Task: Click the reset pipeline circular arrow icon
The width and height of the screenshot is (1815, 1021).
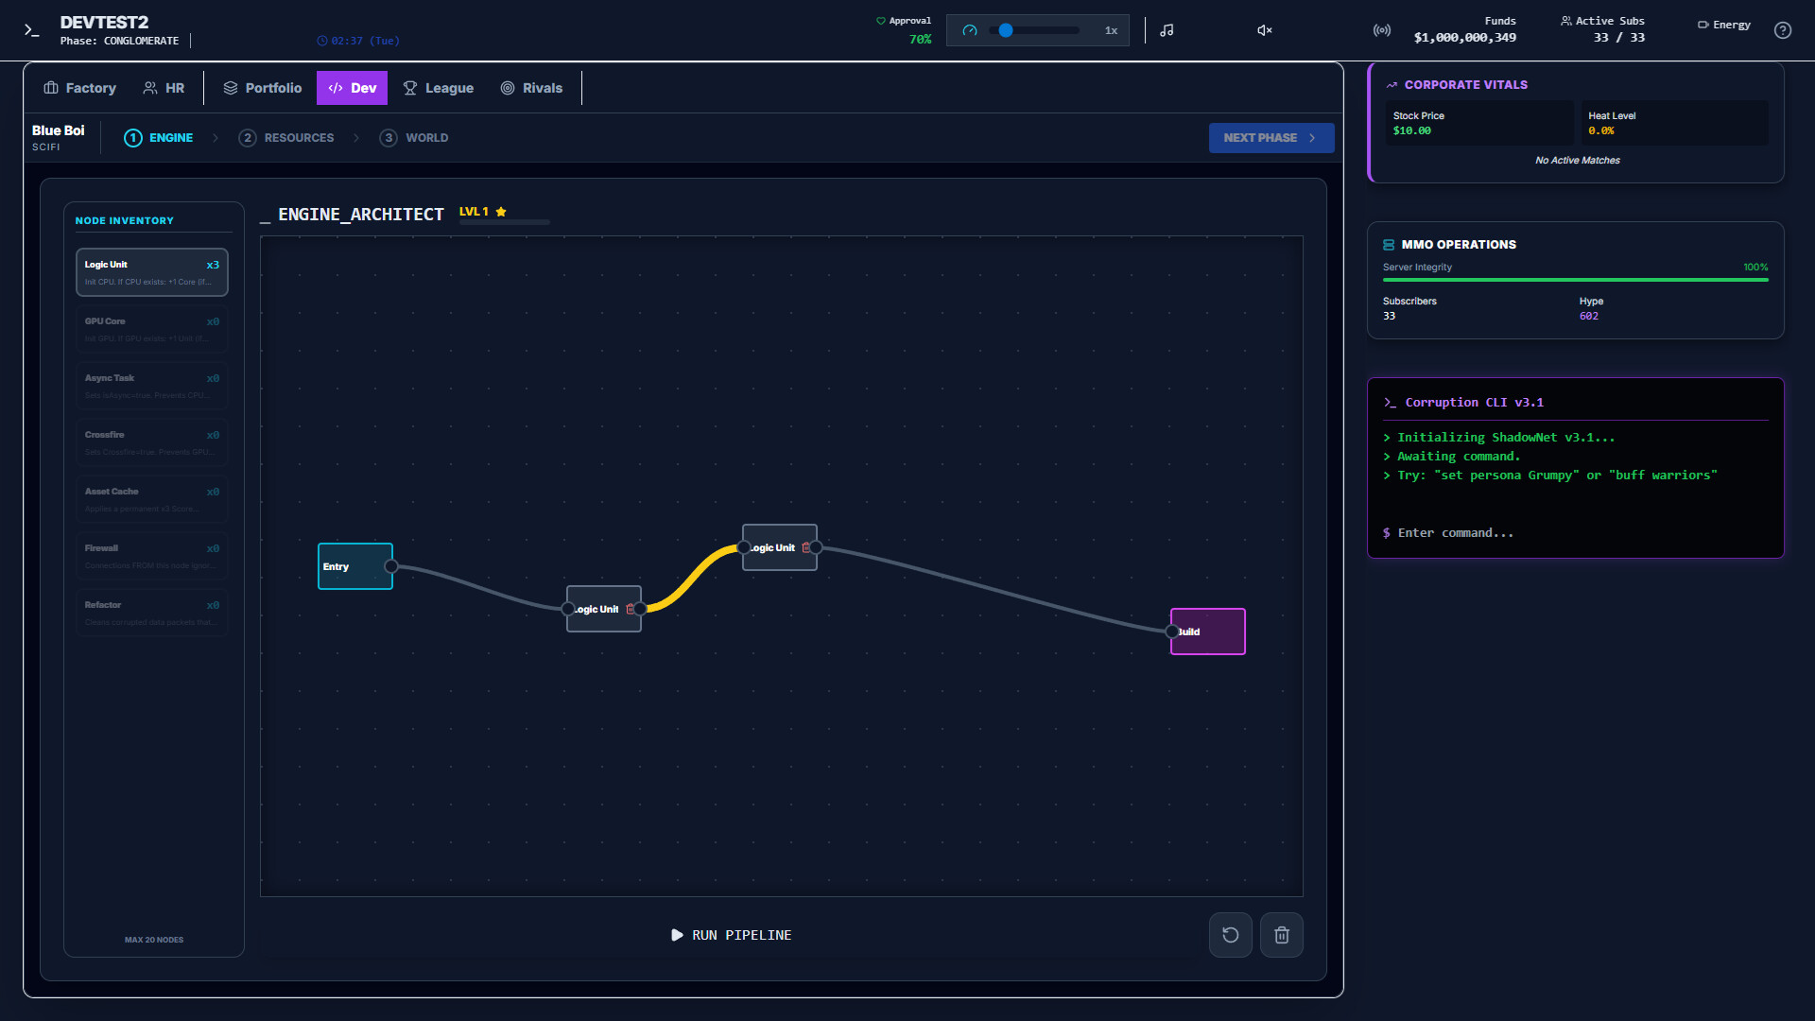Action: click(x=1230, y=934)
